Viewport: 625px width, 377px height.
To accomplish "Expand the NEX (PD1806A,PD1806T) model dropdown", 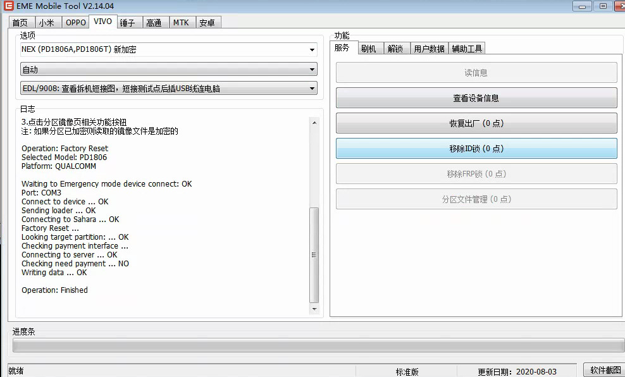I will click(169, 49).
